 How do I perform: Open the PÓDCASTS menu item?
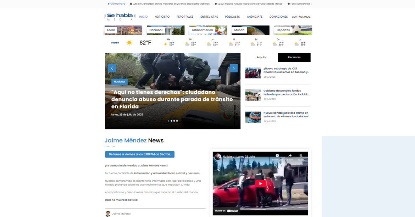coord(232,16)
